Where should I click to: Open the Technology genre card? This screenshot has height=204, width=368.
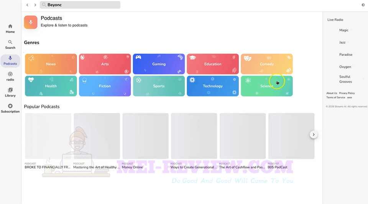coord(213,86)
